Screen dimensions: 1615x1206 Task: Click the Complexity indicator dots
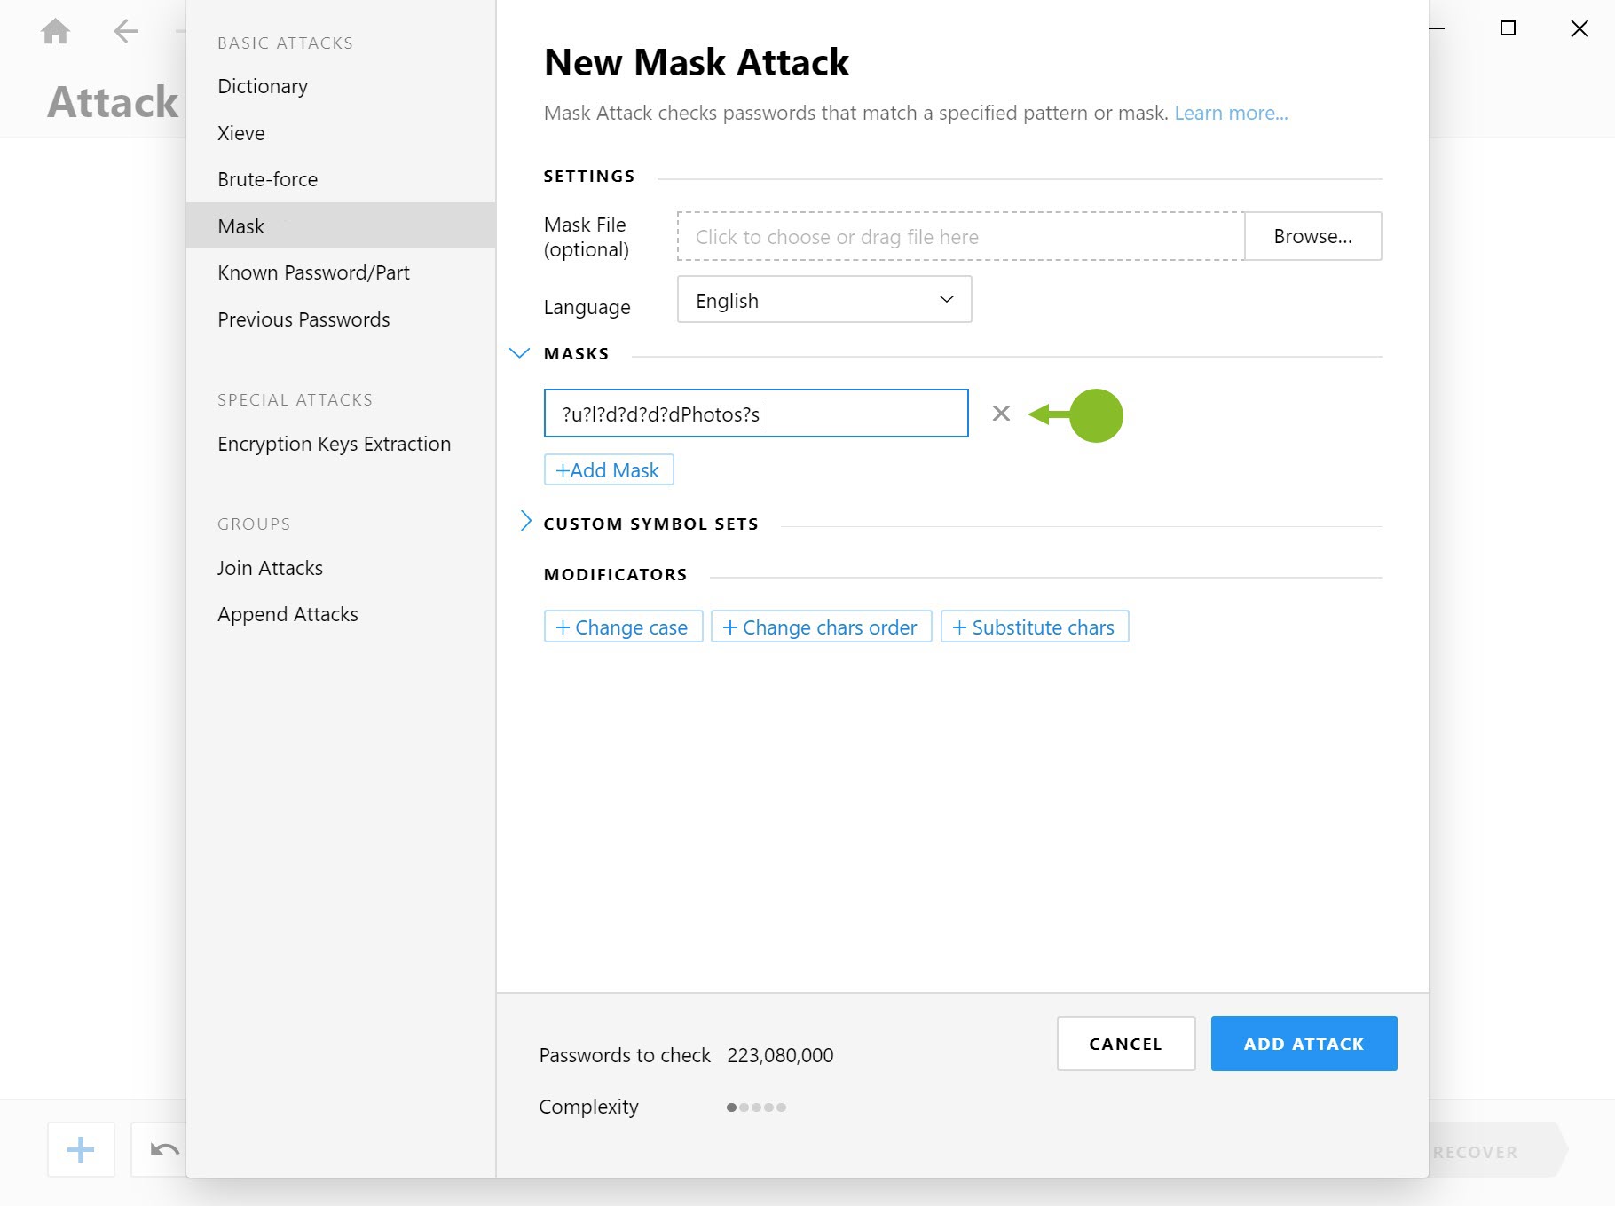755,1107
